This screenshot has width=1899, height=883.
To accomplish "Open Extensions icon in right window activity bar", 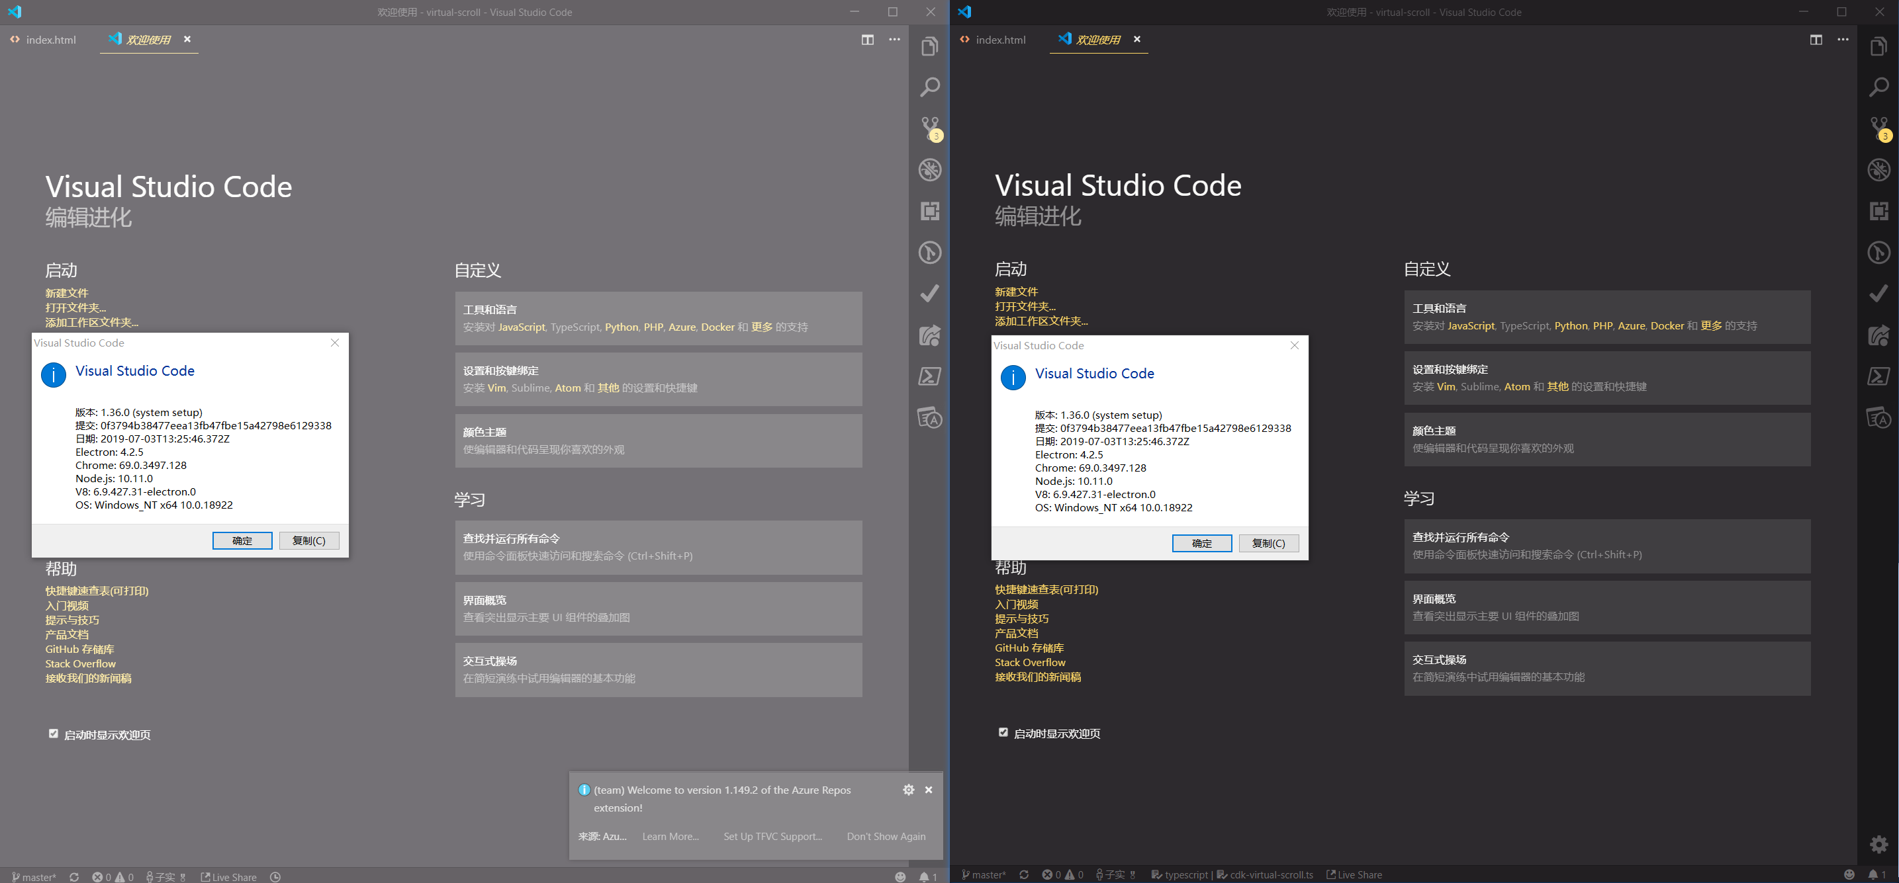I will point(1879,212).
